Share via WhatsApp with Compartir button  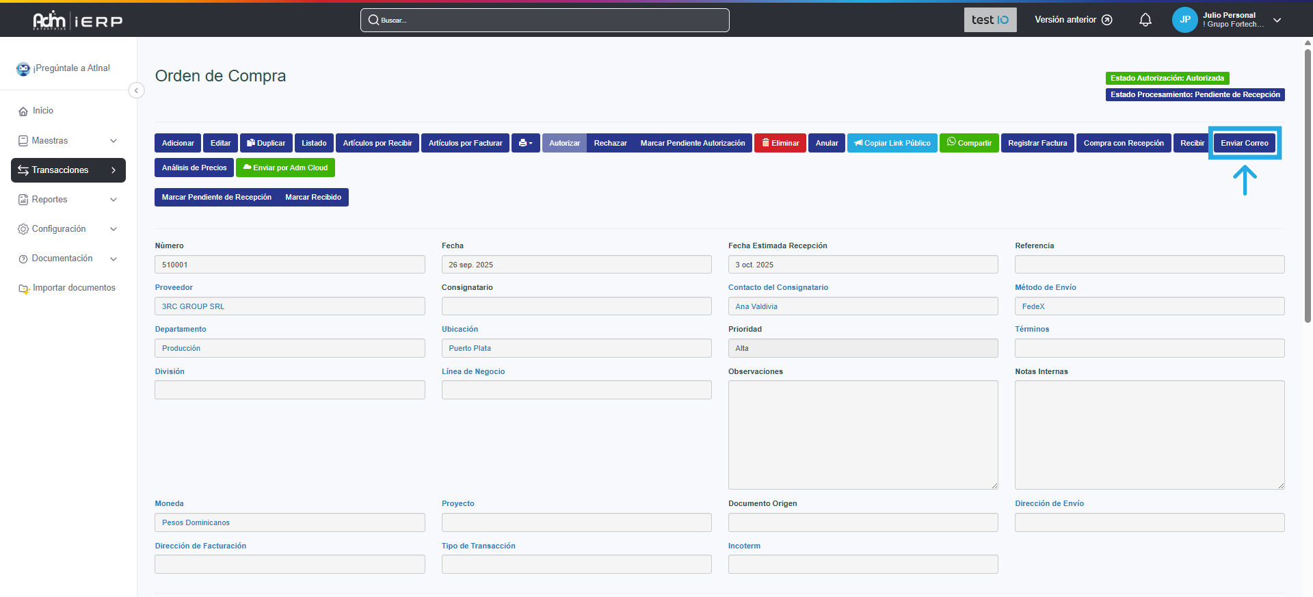point(969,143)
